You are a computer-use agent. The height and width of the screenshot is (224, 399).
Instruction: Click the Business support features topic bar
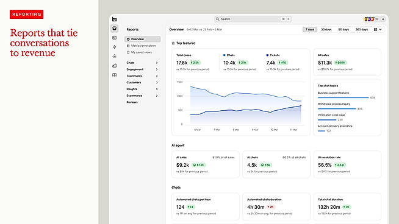tap(343, 97)
